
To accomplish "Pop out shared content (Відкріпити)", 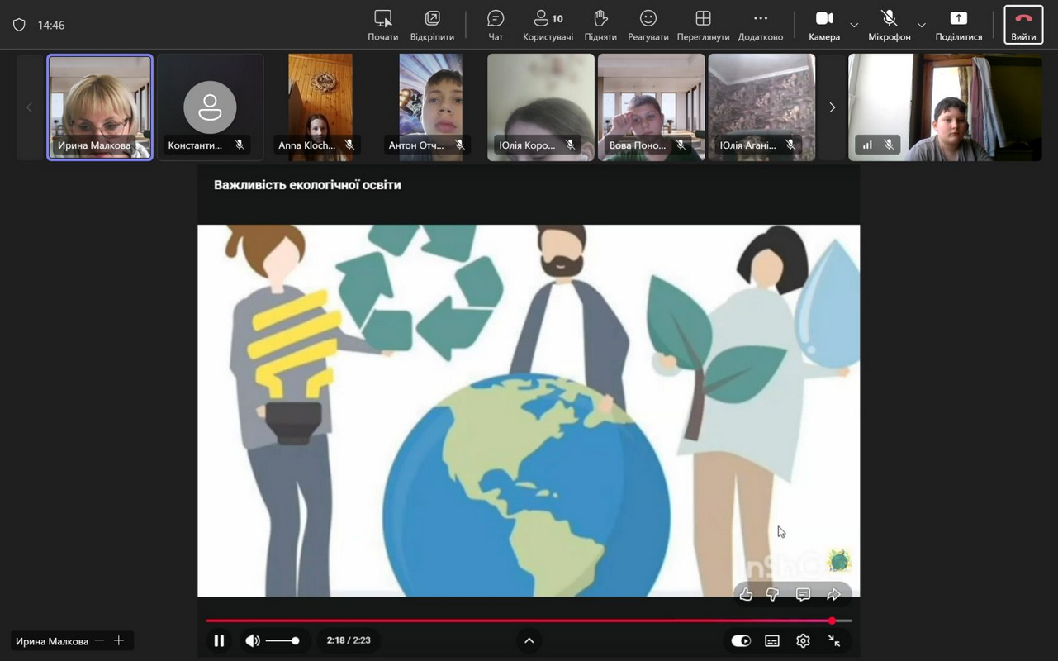I will click(432, 25).
